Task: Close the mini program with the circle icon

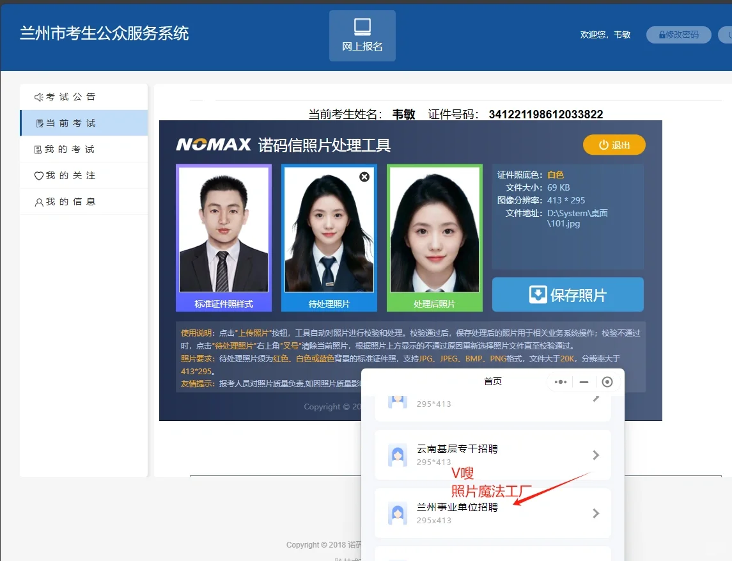Action: pos(607,382)
